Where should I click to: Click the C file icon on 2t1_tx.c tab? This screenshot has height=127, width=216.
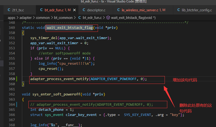pyautogui.click(x=9, y=10)
